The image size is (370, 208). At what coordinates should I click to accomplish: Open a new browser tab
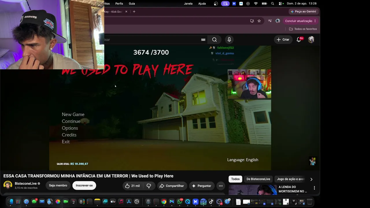coord(134,12)
